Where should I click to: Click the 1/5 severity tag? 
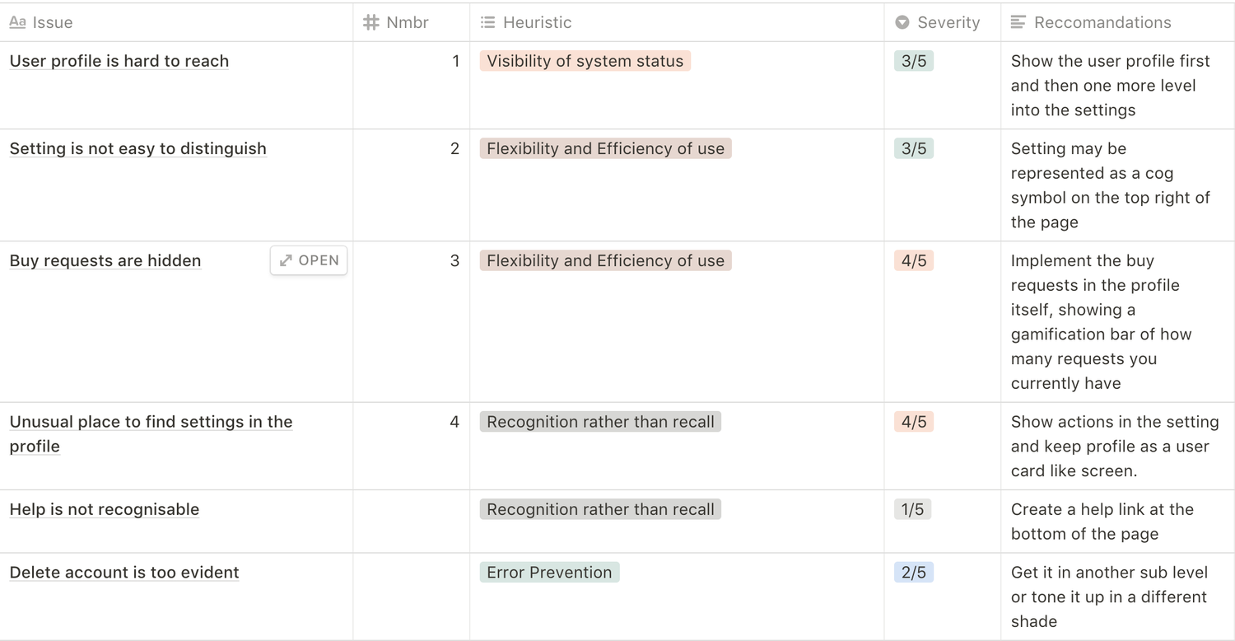tap(912, 509)
